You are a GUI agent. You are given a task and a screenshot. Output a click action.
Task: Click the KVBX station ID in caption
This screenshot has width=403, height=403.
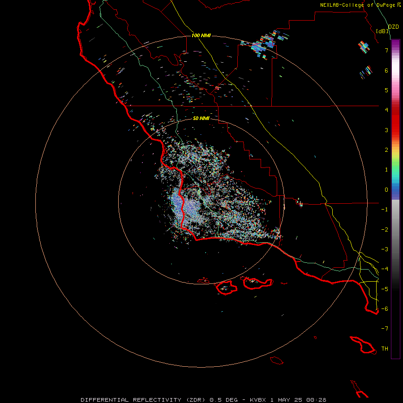[258, 400]
